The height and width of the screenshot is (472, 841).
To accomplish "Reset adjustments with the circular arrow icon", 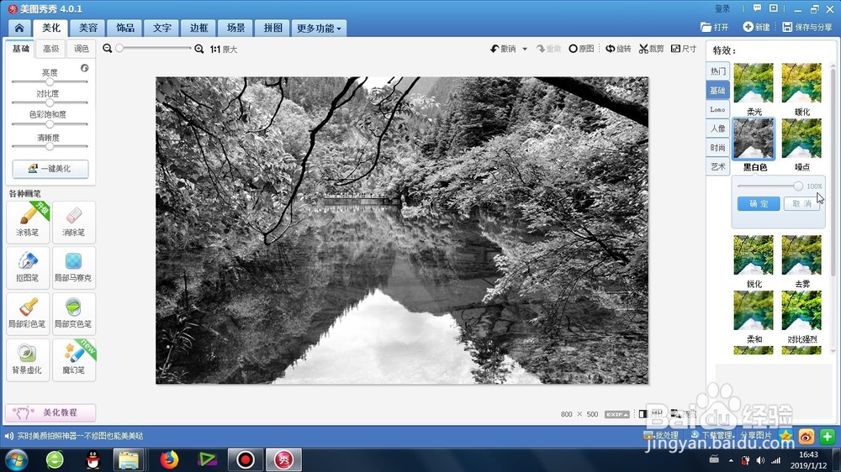I will [x=85, y=68].
